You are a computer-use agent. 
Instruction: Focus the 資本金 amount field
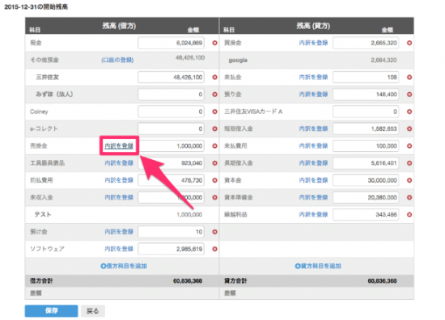point(366,180)
